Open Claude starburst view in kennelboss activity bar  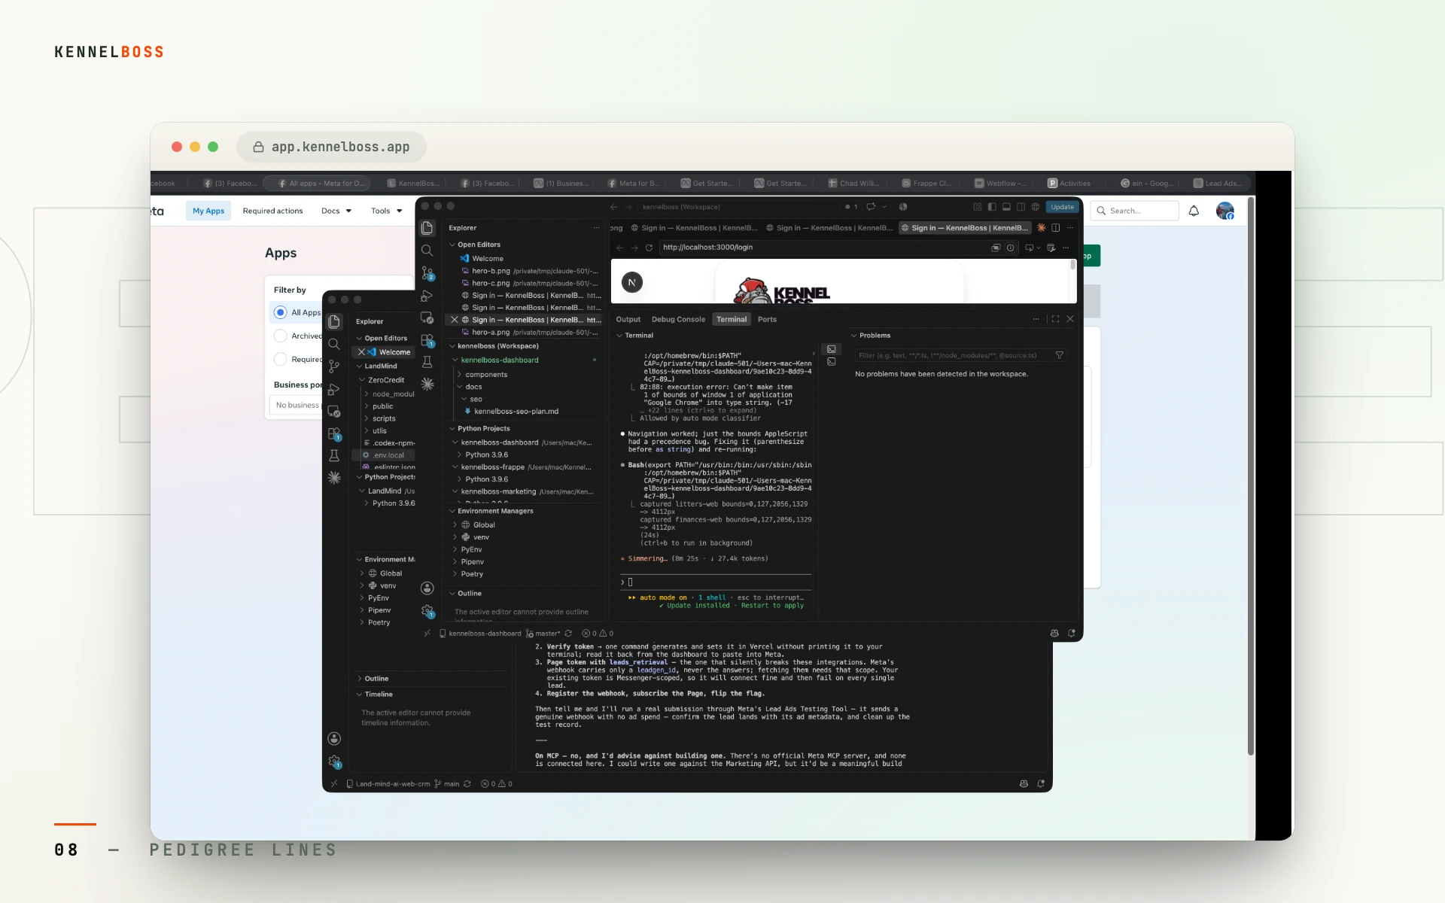[x=427, y=384]
